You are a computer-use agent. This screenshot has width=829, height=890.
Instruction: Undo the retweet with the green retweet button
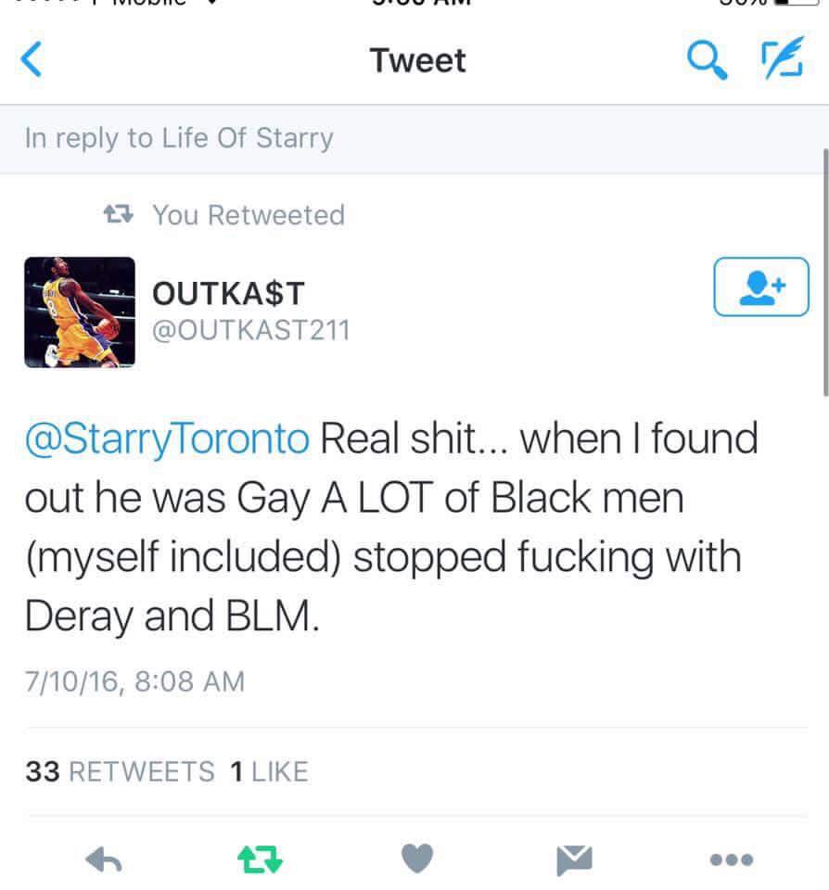tap(259, 859)
